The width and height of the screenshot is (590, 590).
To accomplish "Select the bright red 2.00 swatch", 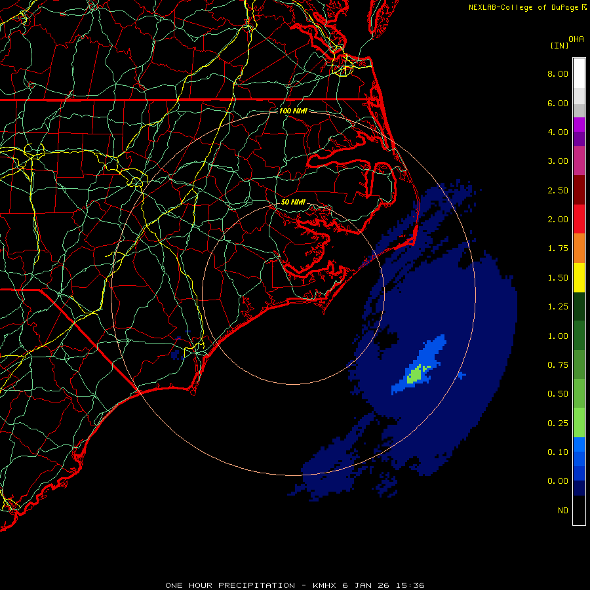I will click(579, 219).
